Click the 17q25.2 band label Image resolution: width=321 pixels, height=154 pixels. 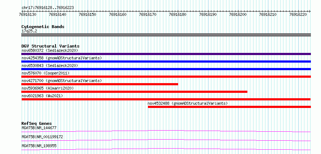[x=29, y=31]
